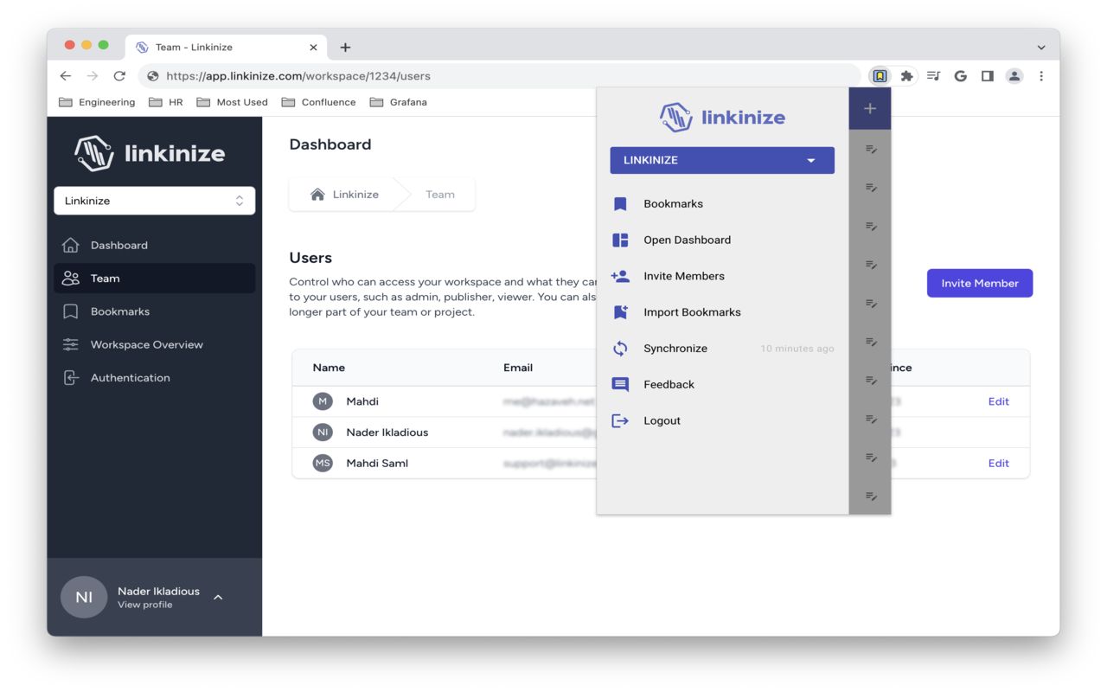Open the Extensions puzzle-piece icon
Viewport: 1107px width, 692px height.
point(906,76)
